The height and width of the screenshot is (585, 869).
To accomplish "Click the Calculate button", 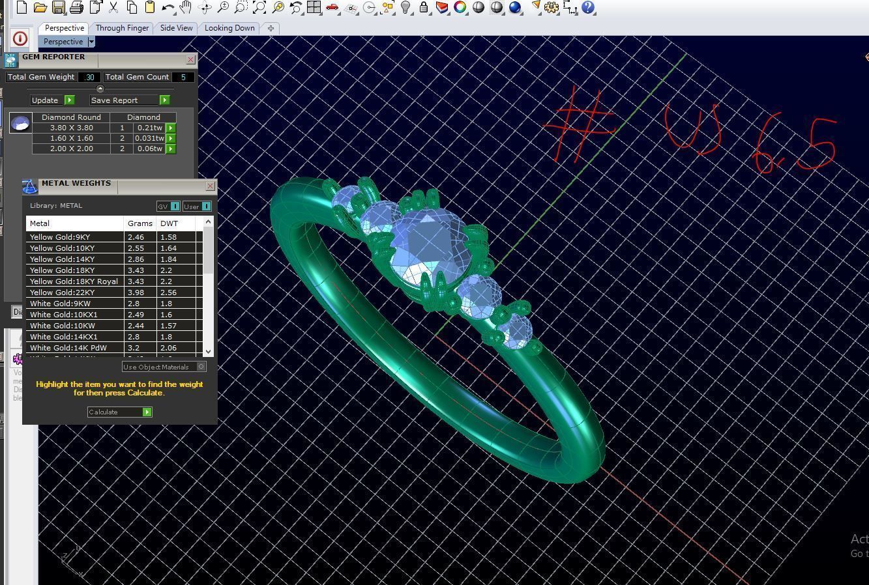I will 120,412.
